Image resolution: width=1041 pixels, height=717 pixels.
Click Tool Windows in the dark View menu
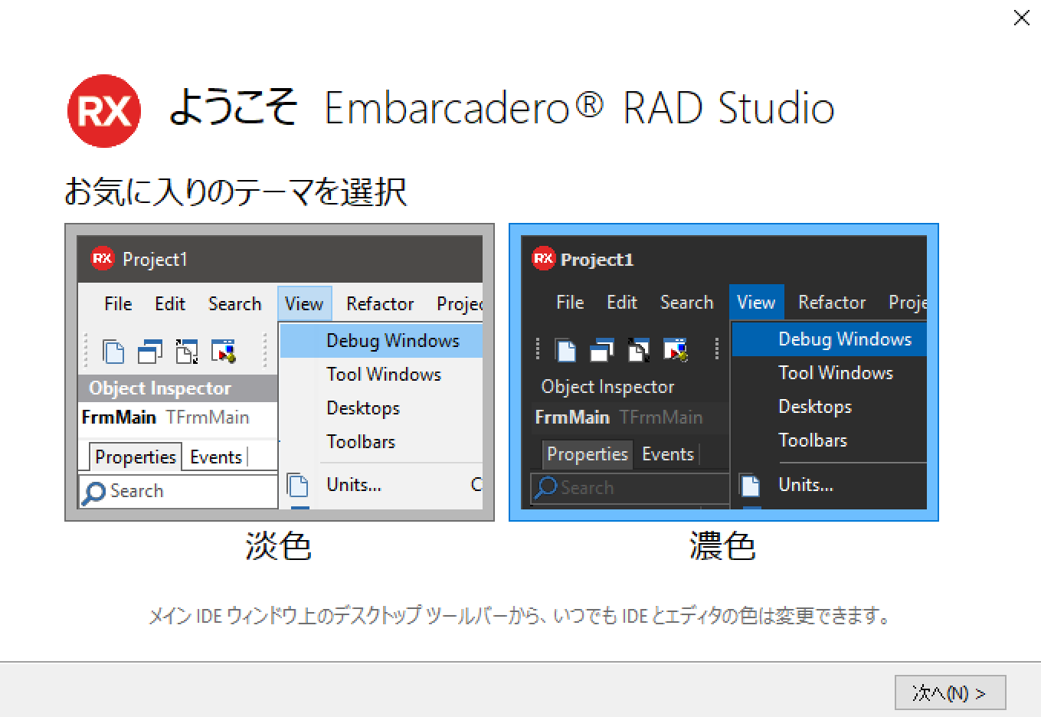click(836, 373)
